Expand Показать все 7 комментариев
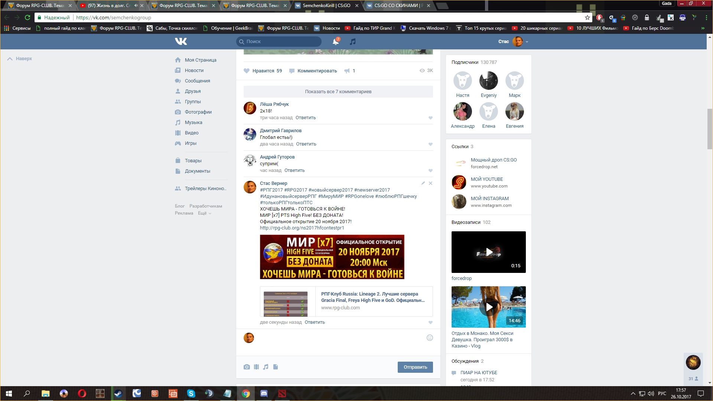713x401 pixels. [338, 92]
